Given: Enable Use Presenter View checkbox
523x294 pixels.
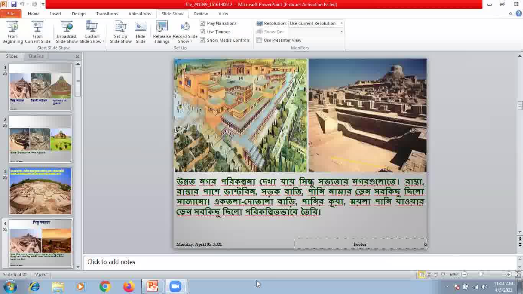Looking at the screenshot, I should (259, 40).
